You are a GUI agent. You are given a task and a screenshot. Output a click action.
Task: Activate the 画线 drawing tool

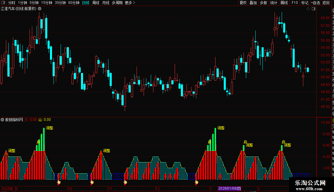click(x=284, y=3)
